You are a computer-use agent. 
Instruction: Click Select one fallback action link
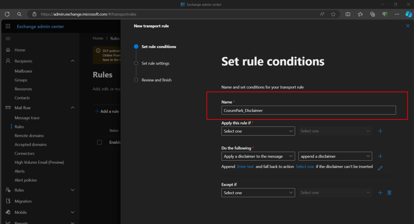(304, 167)
